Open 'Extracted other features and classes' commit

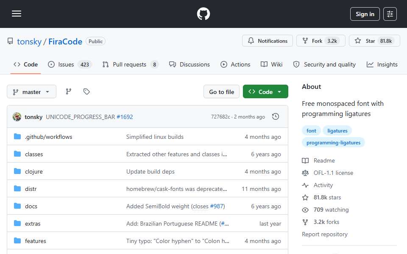[x=176, y=154]
